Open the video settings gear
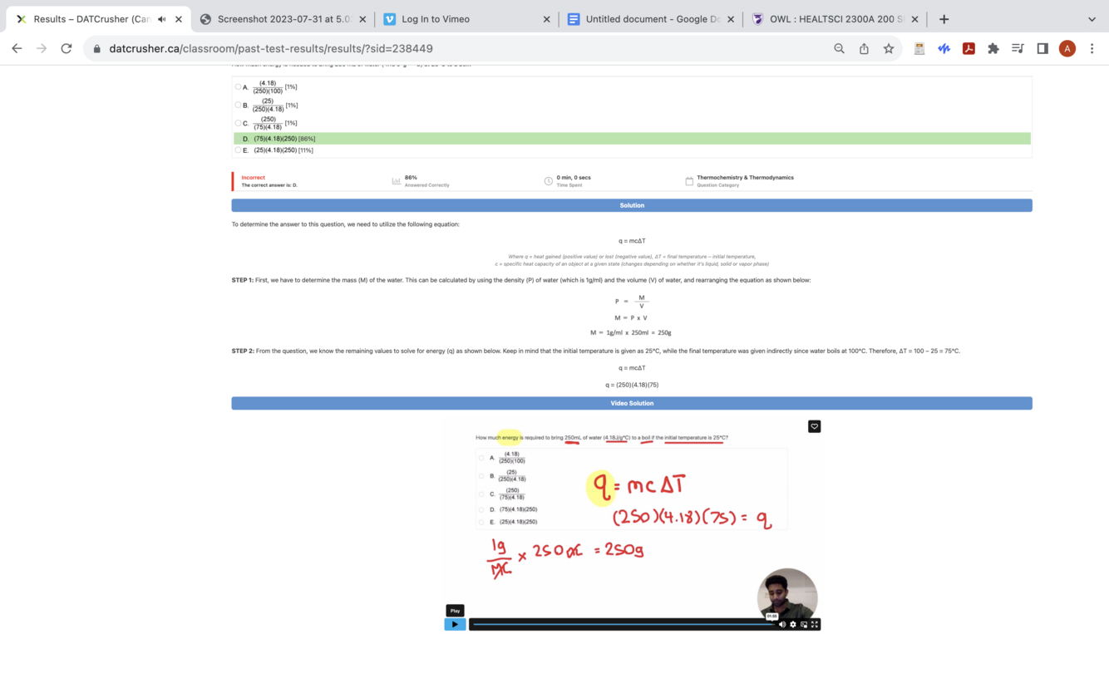1109x693 pixels. 793,624
